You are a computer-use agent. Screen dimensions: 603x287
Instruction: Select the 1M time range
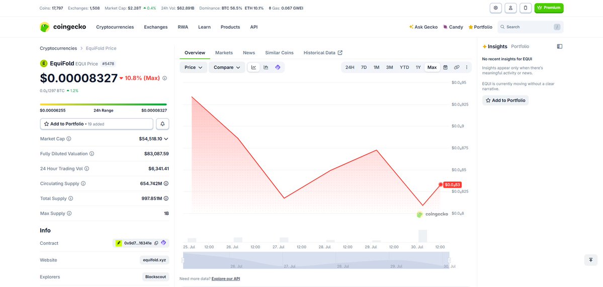point(377,67)
